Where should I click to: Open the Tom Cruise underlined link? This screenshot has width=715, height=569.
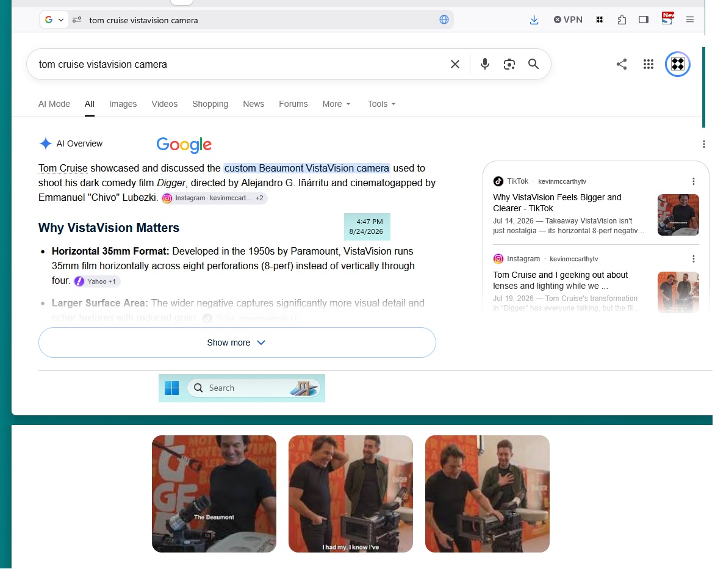(63, 169)
